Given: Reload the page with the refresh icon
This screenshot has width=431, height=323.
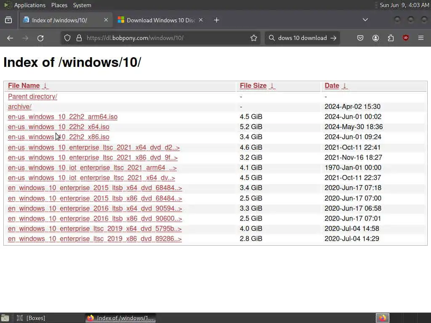Looking at the screenshot, I should (x=40, y=38).
